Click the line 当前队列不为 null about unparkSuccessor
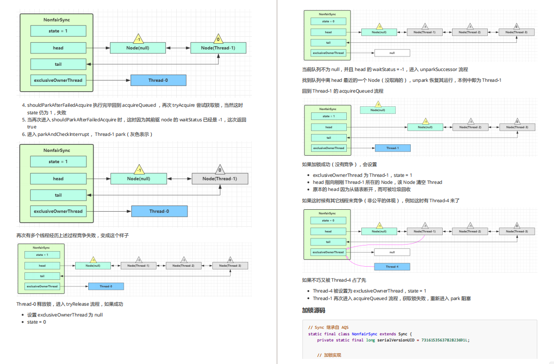Screen dimensions: 554x364 coord(385,69)
